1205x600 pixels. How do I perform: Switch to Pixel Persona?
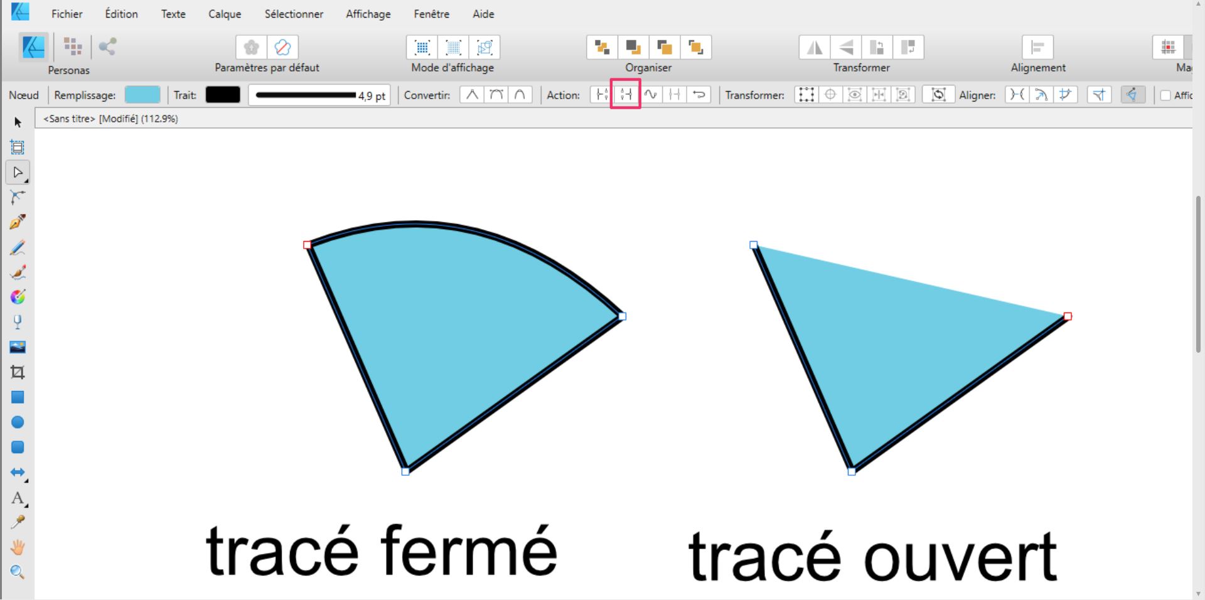pyautogui.click(x=73, y=46)
